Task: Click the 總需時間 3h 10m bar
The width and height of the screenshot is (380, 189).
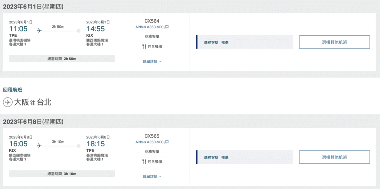Action: click(62, 174)
